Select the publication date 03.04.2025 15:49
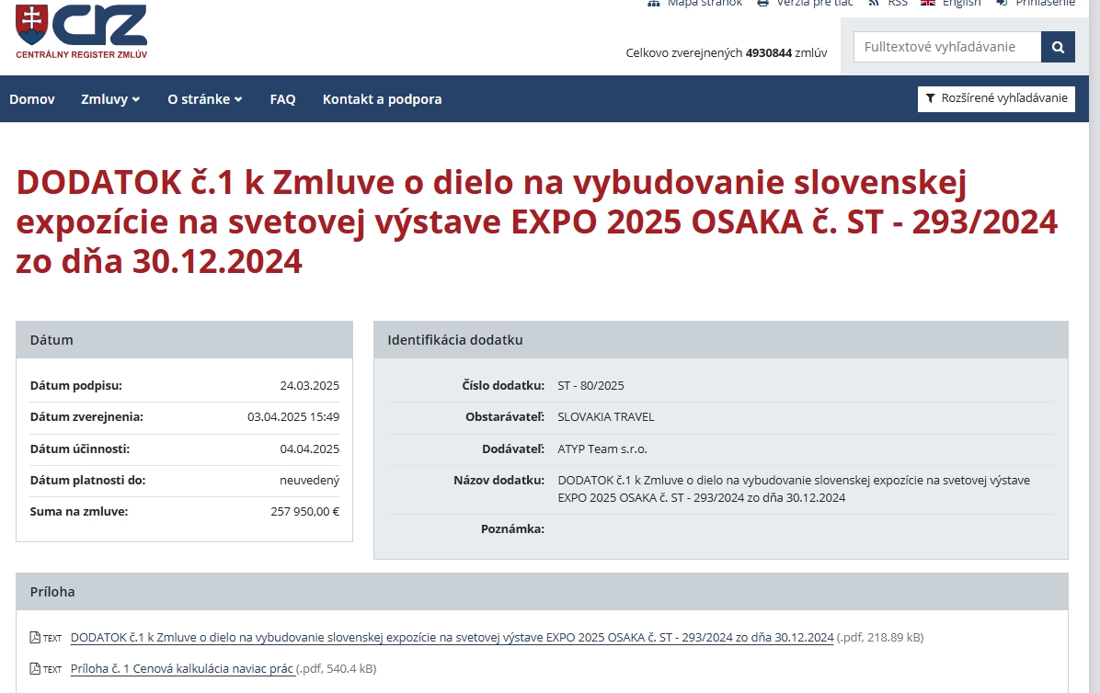Screen dimensions: 1100x693 [x=293, y=417]
